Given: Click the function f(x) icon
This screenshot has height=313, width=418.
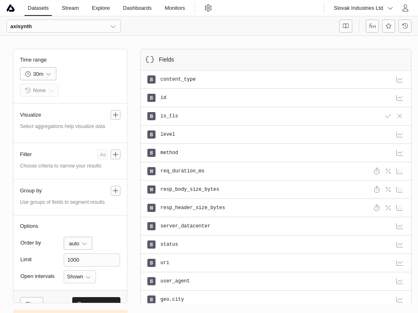Looking at the screenshot, I should coord(372,26).
